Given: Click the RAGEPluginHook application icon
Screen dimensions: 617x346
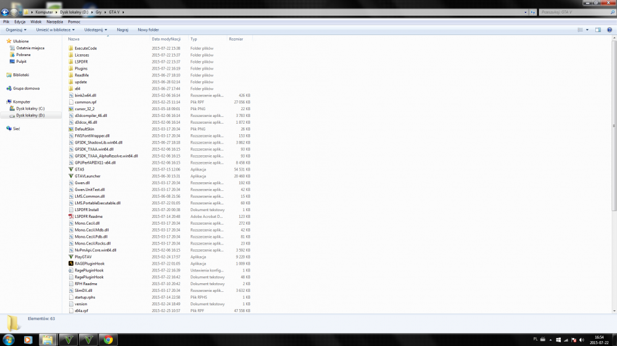Looking at the screenshot, I should pyautogui.click(x=71, y=264).
